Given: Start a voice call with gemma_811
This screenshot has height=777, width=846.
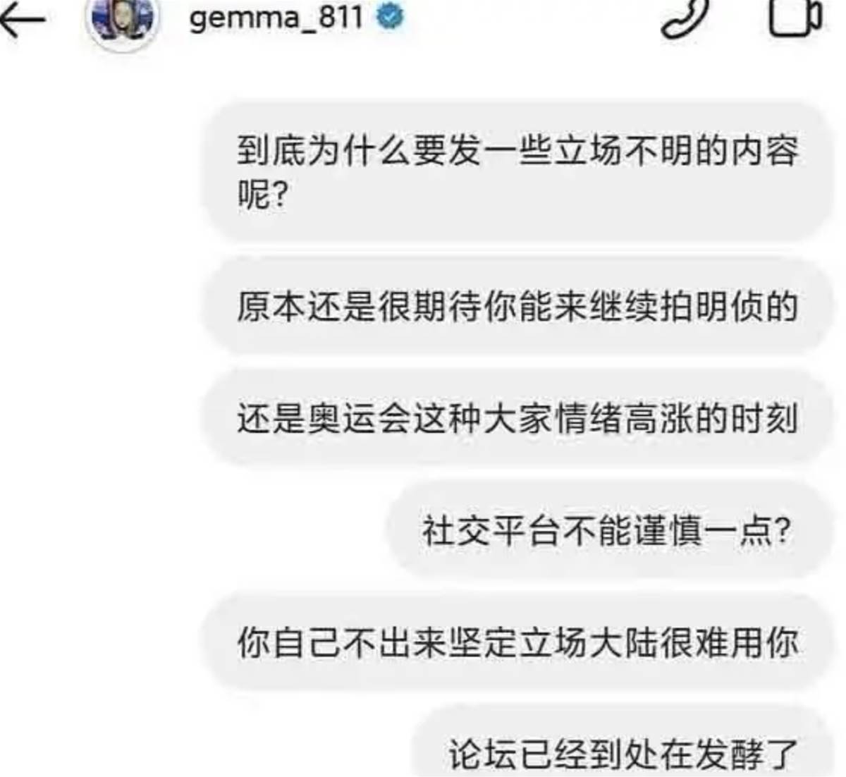Looking at the screenshot, I should point(683,18).
